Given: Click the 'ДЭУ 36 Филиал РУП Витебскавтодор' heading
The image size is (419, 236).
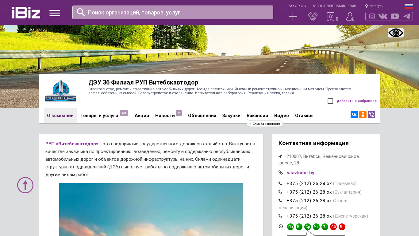Looking at the screenshot, I should pos(143,82).
